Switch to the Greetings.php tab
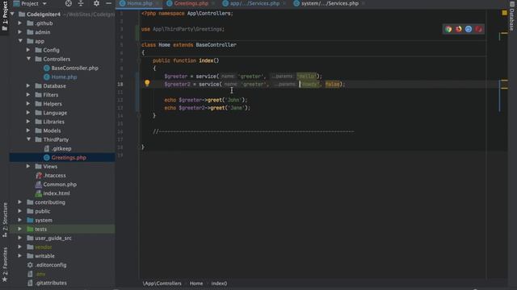This screenshot has width=517, height=290. pyautogui.click(x=191, y=3)
